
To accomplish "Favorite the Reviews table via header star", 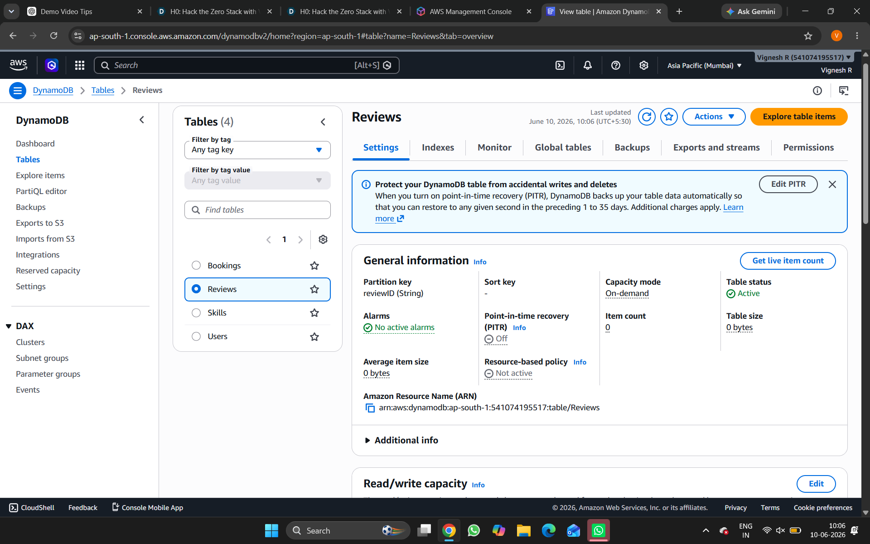I will coord(669,117).
